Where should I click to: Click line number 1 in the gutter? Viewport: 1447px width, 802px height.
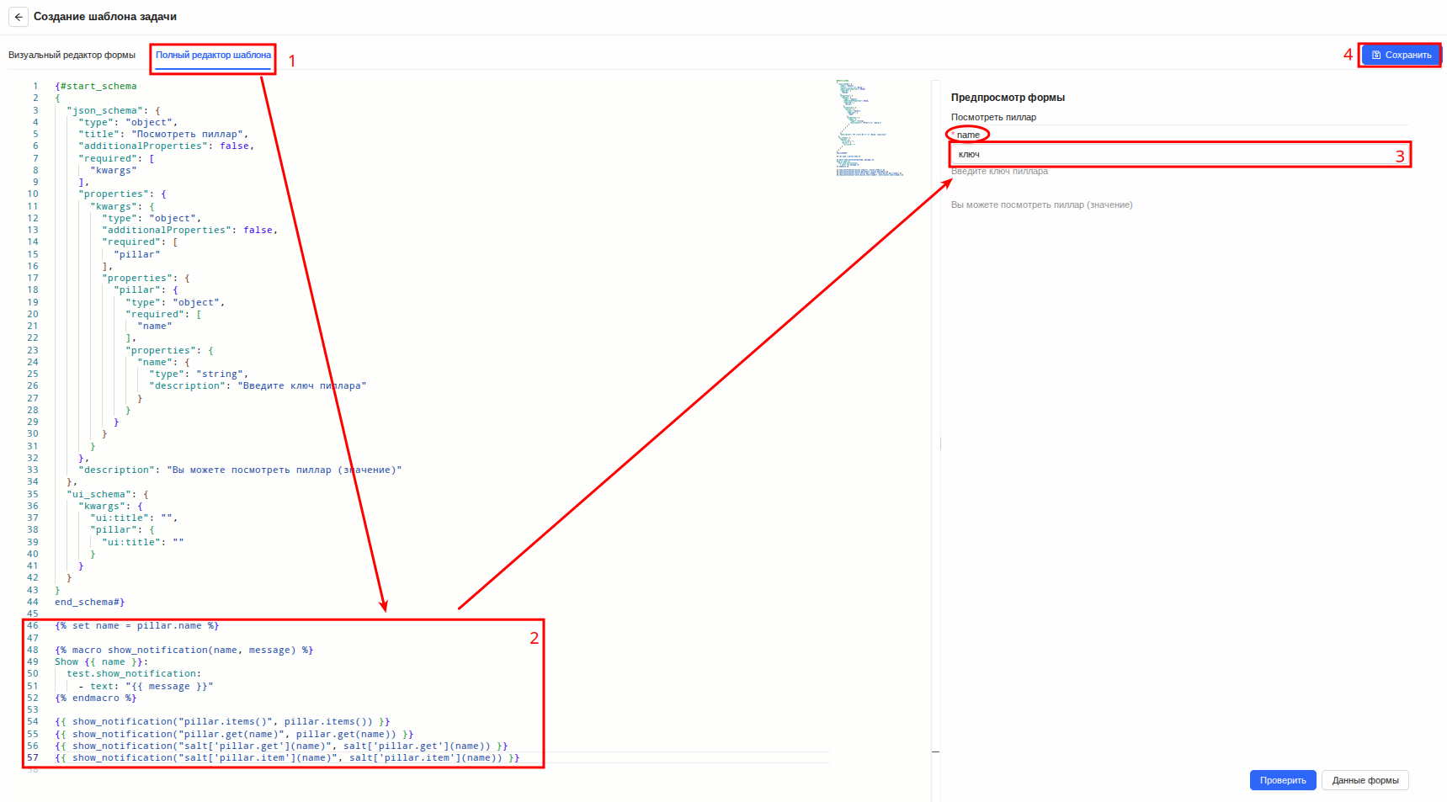[35, 86]
